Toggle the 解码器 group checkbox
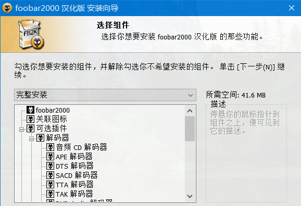Image resolution: width=301 pixels, height=206 pixels. (40, 138)
